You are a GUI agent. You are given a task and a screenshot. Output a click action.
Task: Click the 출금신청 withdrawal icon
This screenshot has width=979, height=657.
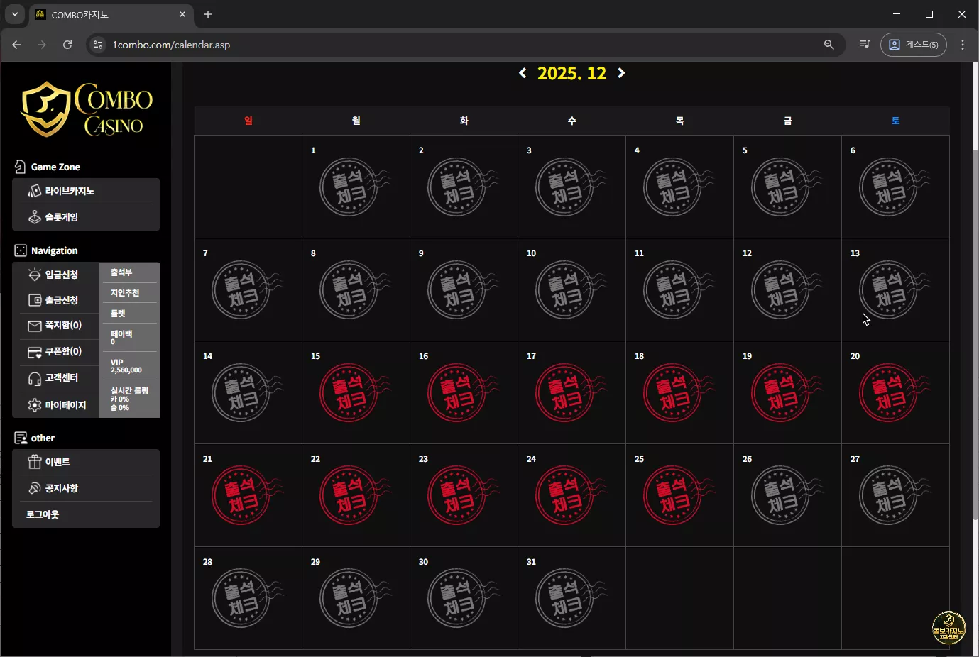click(x=34, y=300)
